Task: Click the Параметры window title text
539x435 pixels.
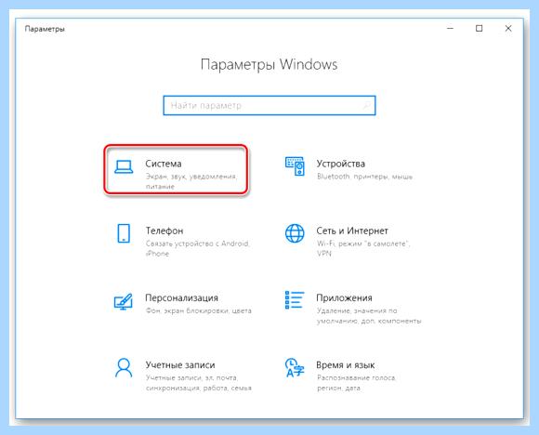Action: pyautogui.click(x=45, y=29)
